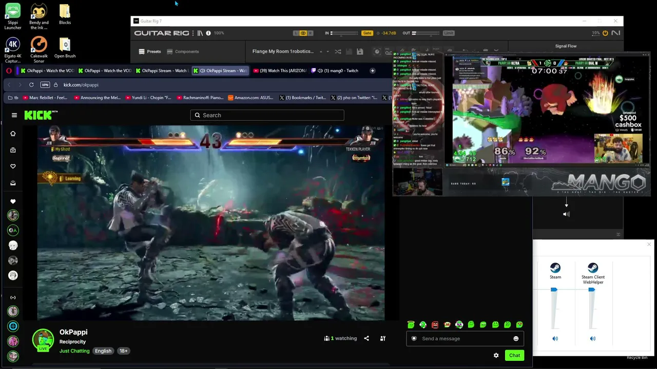Insert the red angry emote in chat
Screen dimensions: 657x369
pyautogui.click(x=435, y=324)
